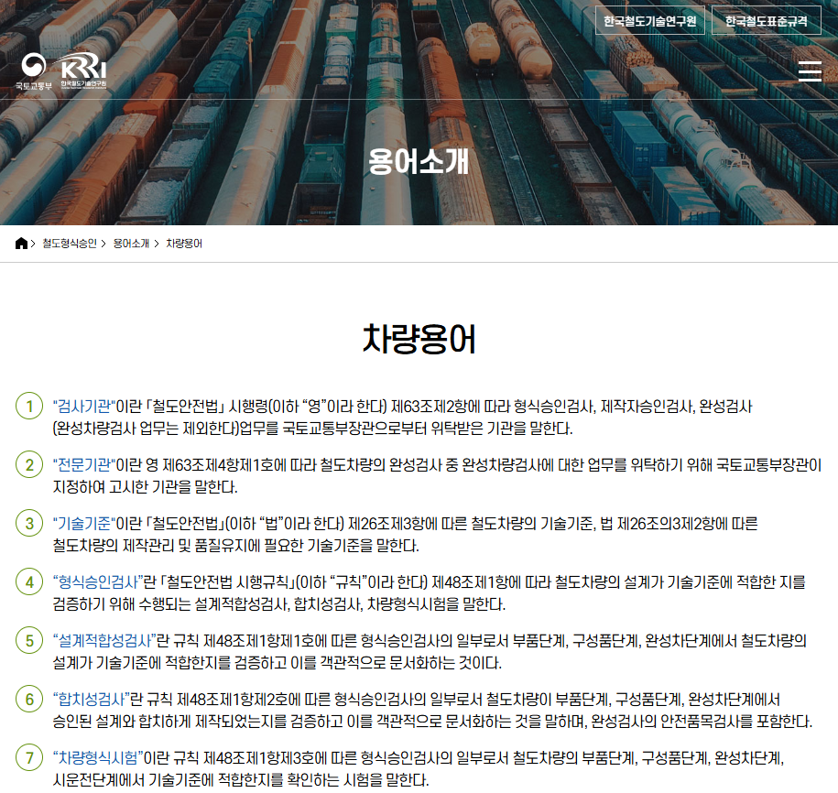Open the 한국철도기술연구원 button
The image size is (838, 793).
pos(649,21)
